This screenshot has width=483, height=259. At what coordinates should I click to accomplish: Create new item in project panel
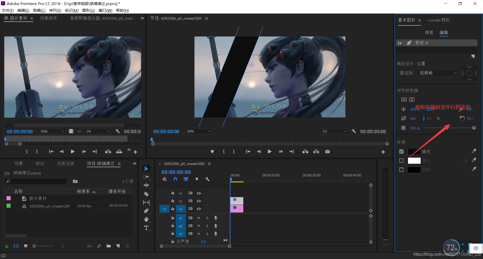[118, 246]
